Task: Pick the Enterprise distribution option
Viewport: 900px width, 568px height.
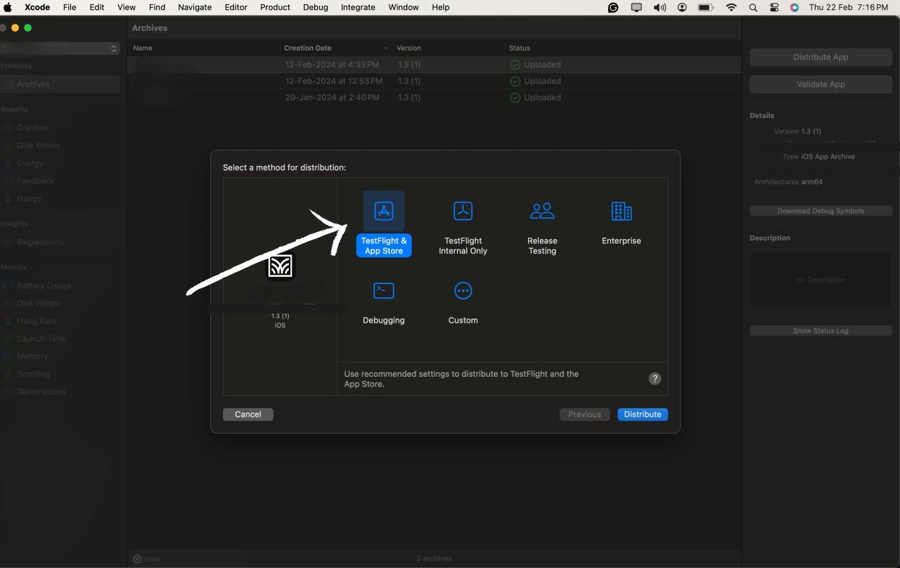Action: pyautogui.click(x=622, y=220)
